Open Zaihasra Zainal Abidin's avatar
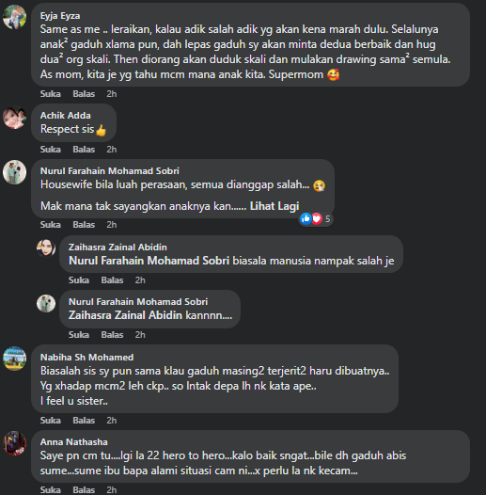486x495 pixels. (46, 248)
